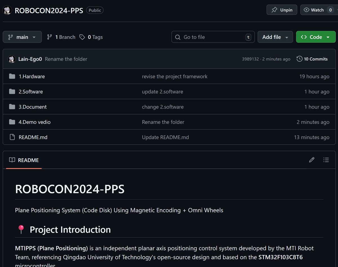The image size is (338, 267).
Task: Open the main branch dropdown
Action: (22, 37)
